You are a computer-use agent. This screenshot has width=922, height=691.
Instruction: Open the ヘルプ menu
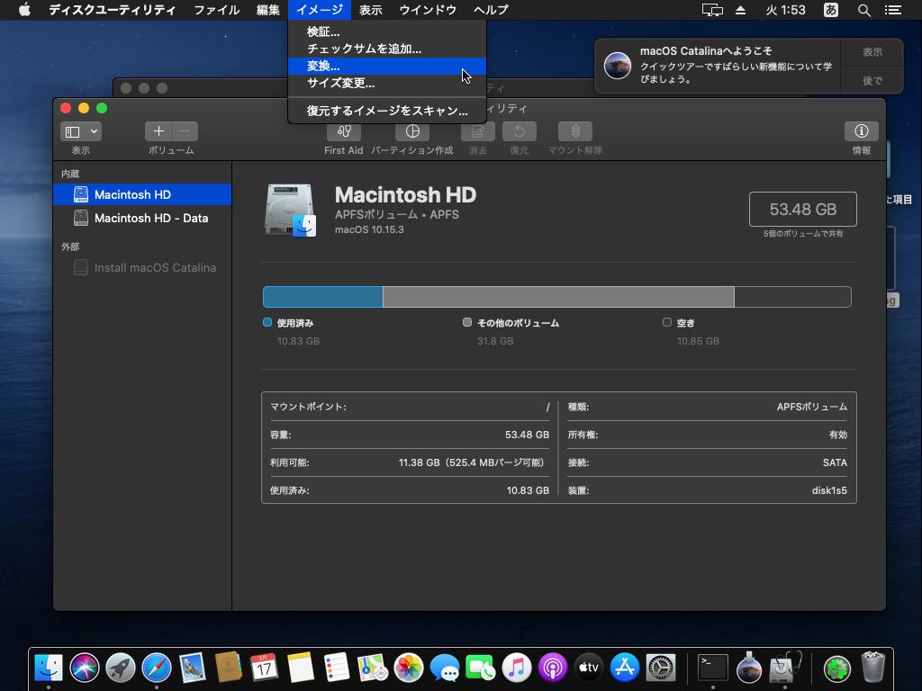click(x=491, y=10)
